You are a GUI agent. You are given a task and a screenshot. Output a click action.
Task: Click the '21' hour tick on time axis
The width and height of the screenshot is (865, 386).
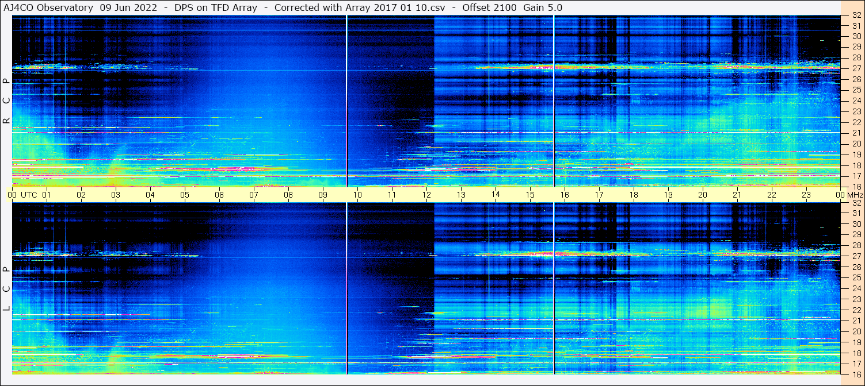pyautogui.click(x=737, y=195)
